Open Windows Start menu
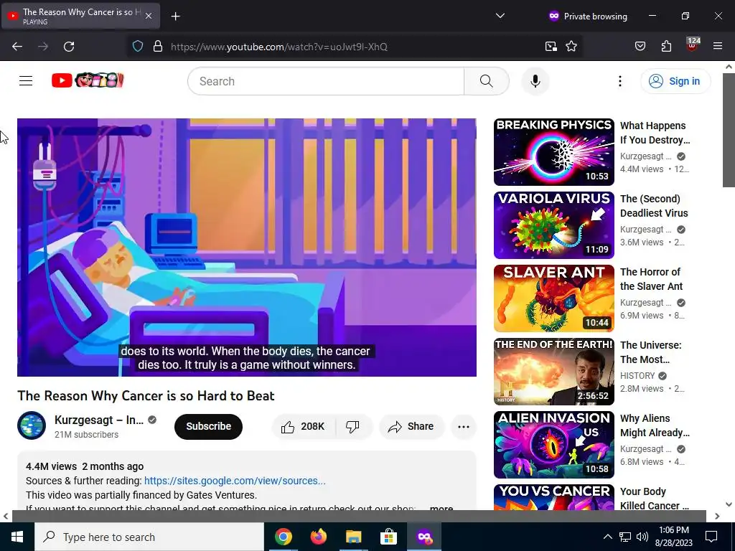This screenshot has width=735, height=551. pyautogui.click(x=17, y=537)
